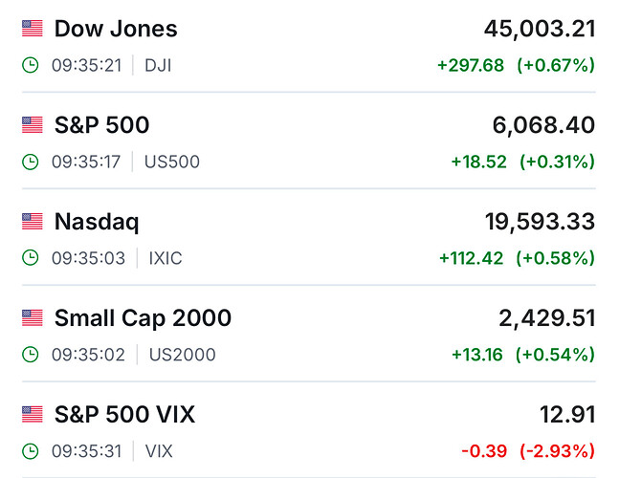
Task: Open the Small Cap 2000 index
Action: 143,318
